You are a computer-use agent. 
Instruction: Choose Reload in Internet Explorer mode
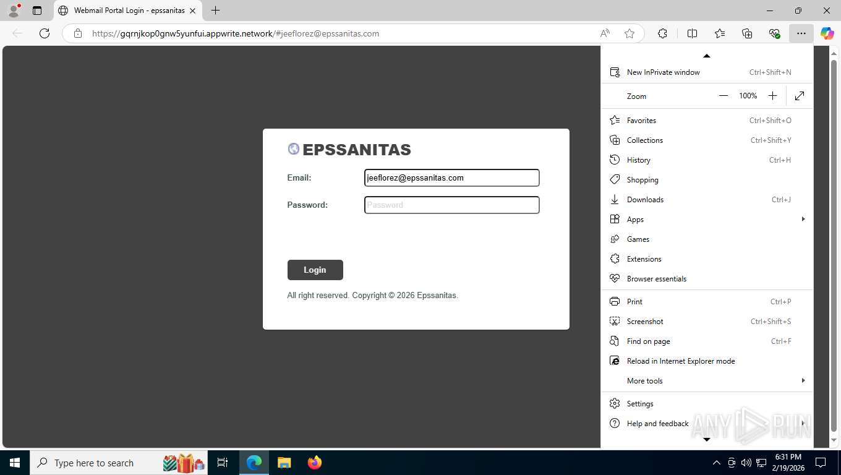707,361
